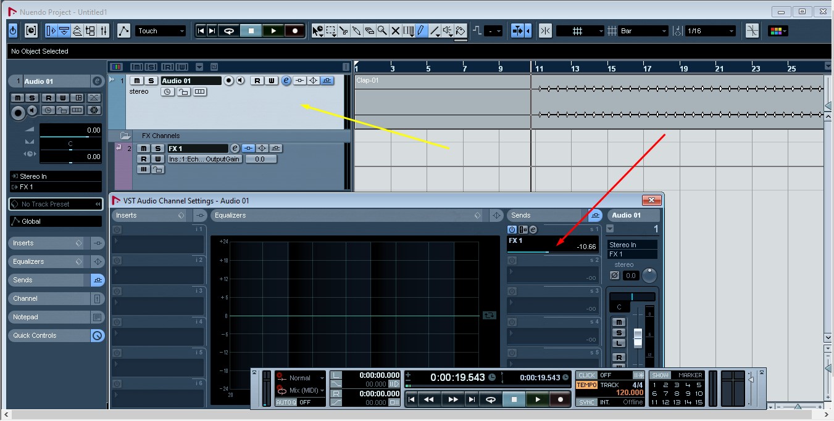This screenshot has height=421, width=834.
Task: Pick the Split scissors tool
Action: 344,30
